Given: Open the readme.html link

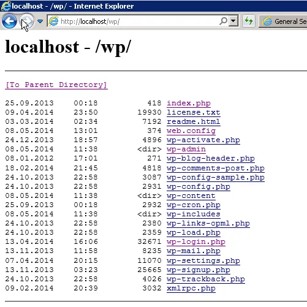Looking at the screenshot, I should coord(193,121).
